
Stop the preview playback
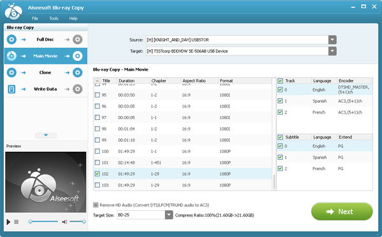click(17, 222)
